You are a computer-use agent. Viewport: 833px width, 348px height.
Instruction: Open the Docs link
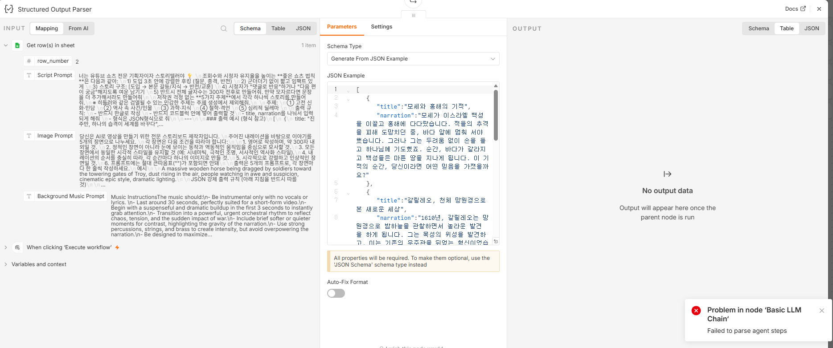795,8
